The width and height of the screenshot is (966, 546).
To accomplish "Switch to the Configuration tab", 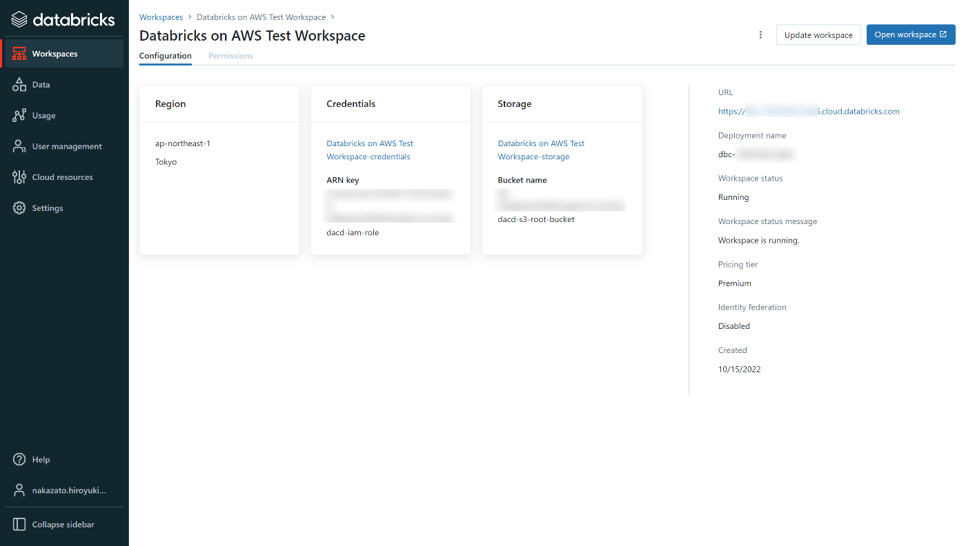I will pyautogui.click(x=166, y=56).
